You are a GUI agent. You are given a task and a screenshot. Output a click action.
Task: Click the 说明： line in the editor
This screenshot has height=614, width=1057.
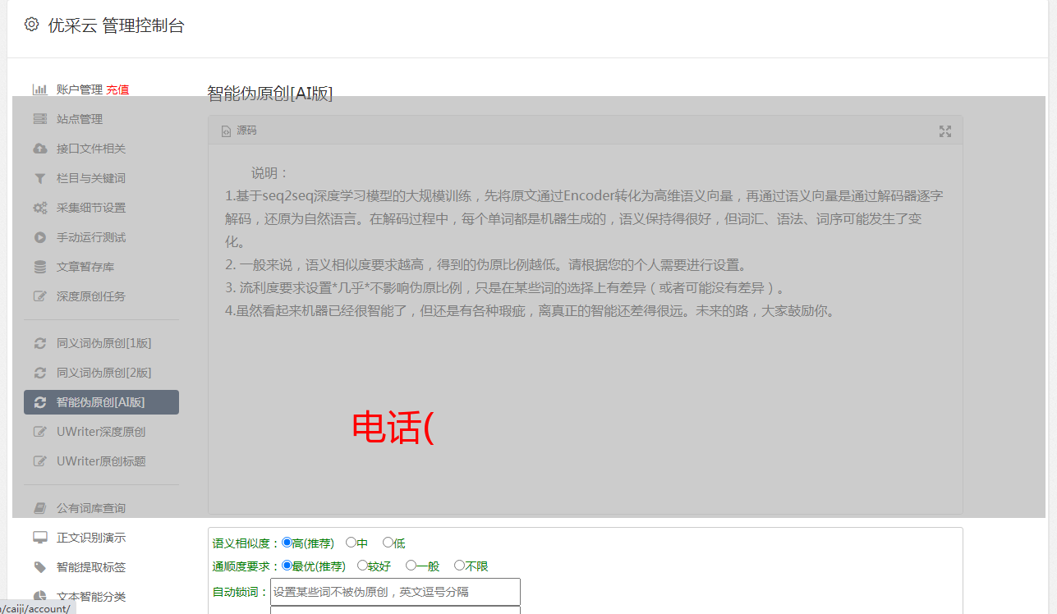point(270,173)
